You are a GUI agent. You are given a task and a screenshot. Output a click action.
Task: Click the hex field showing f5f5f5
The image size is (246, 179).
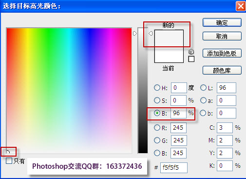[174, 167]
